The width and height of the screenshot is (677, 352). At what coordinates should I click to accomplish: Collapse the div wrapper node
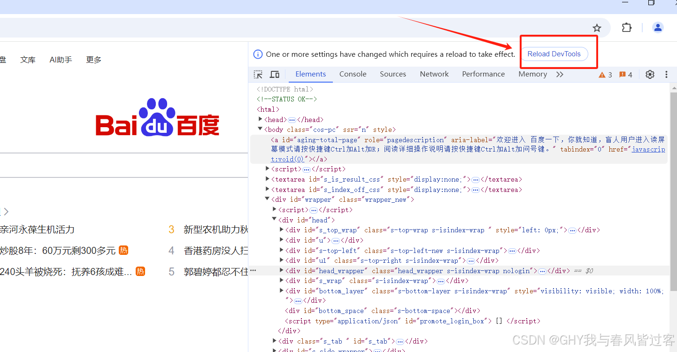point(268,199)
